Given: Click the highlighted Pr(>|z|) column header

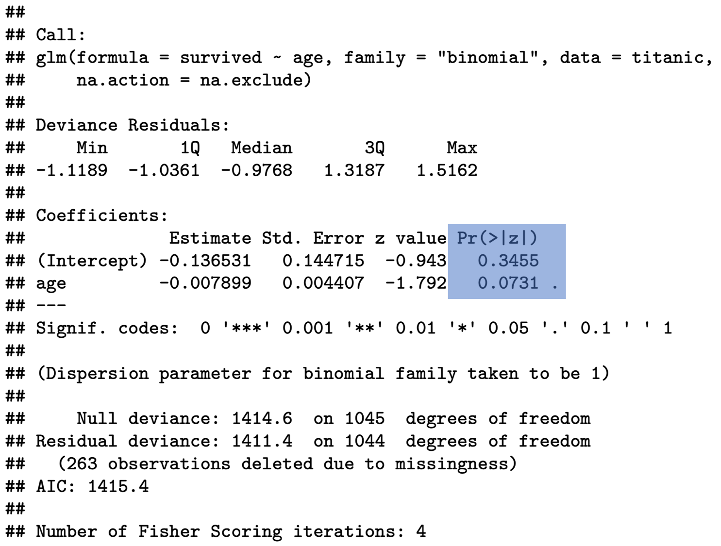Looking at the screenshot, I should pos(497,238).
